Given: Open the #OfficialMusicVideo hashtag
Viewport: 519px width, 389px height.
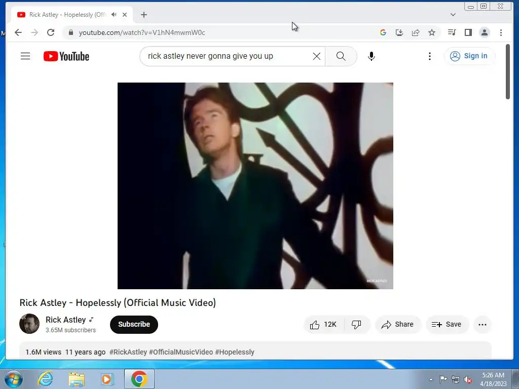Looking at the screenshot, I should [x=181, y=352].
